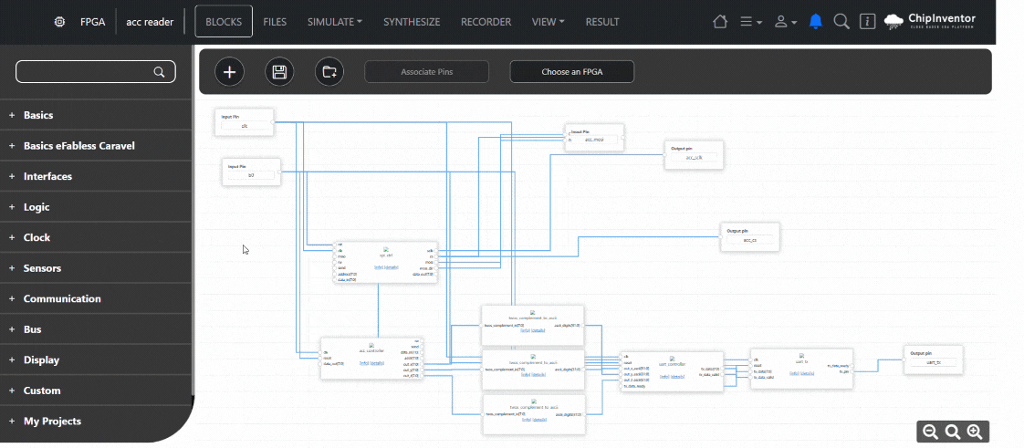The height and width of the screenshot is (448, 1024).
Task: Open the info icon in header
Action: click(867, 22)
